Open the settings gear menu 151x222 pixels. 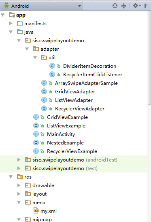coord(137,6)
